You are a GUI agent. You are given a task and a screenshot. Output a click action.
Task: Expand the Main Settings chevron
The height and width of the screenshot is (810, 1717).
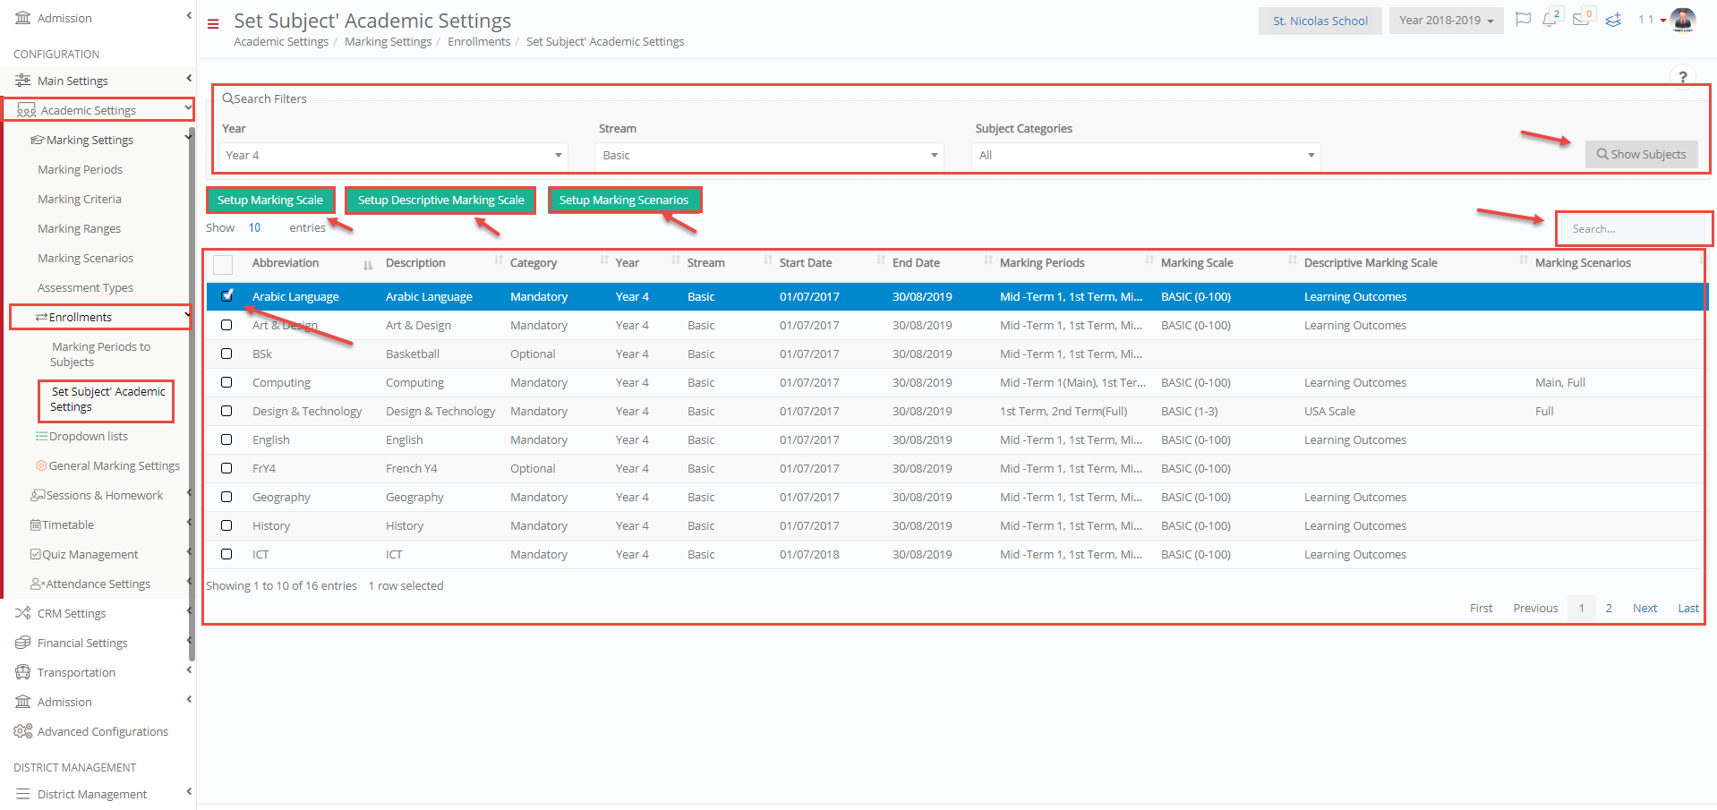(189, 79)
